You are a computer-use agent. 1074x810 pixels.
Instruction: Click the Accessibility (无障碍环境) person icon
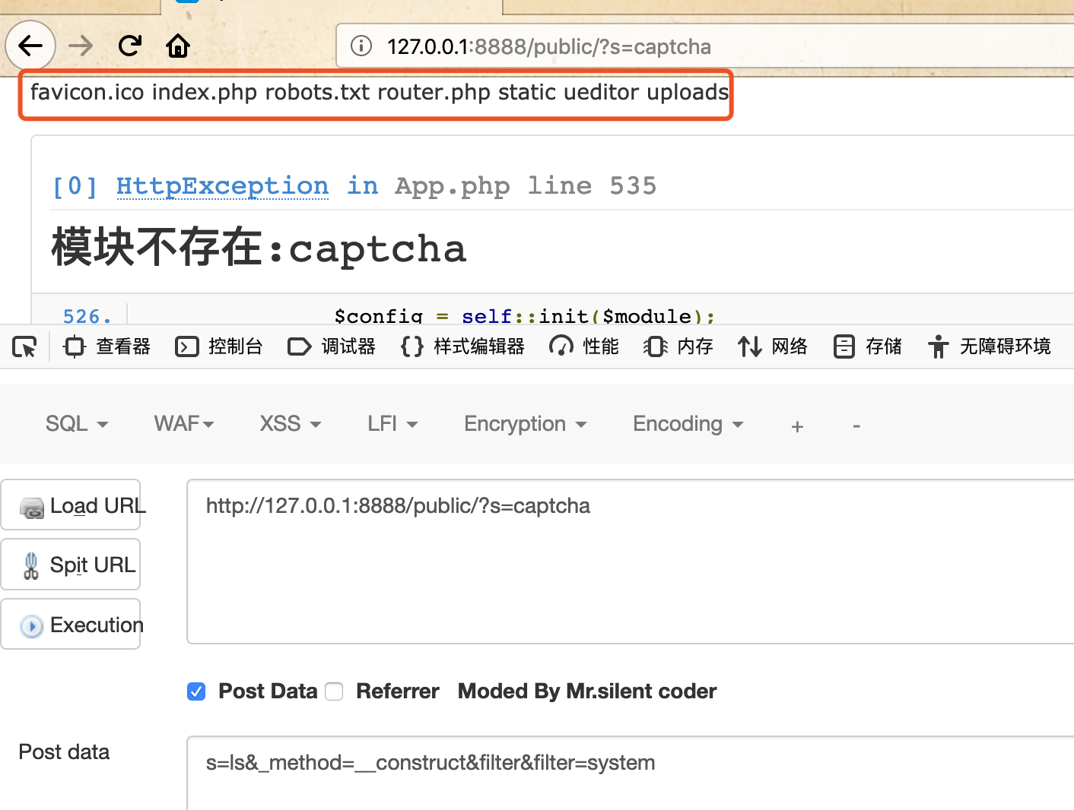(939, 347)
